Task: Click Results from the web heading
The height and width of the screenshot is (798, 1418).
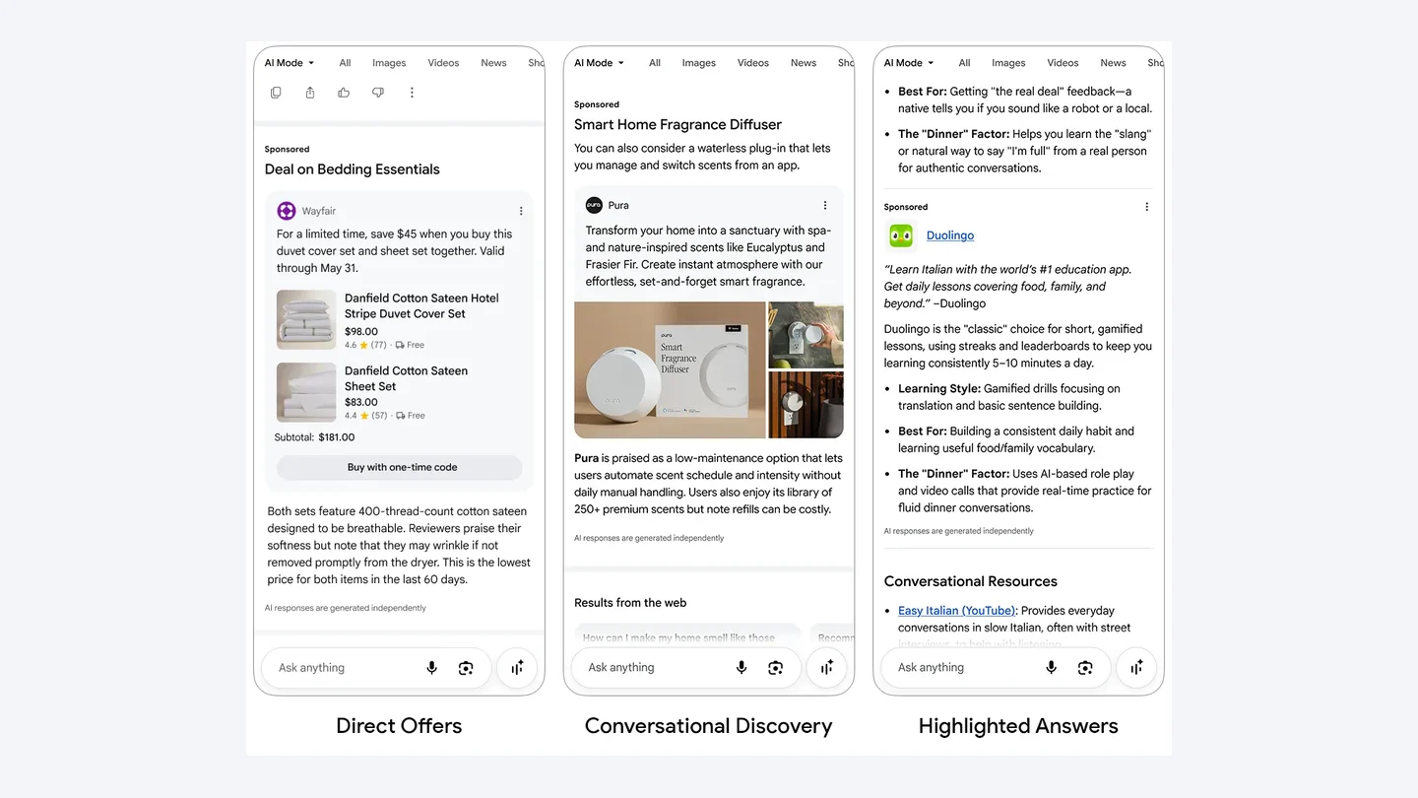Action: [630, 603]
